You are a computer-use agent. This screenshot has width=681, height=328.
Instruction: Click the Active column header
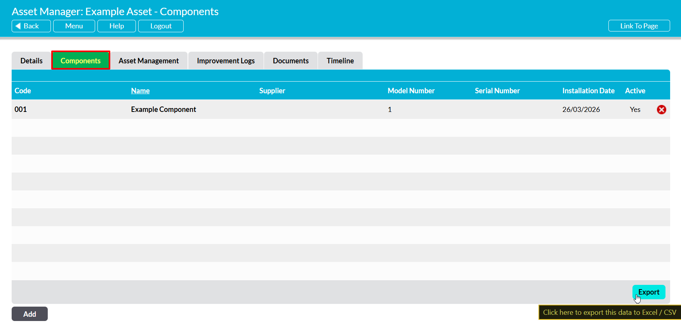click(x=635, y=91)
